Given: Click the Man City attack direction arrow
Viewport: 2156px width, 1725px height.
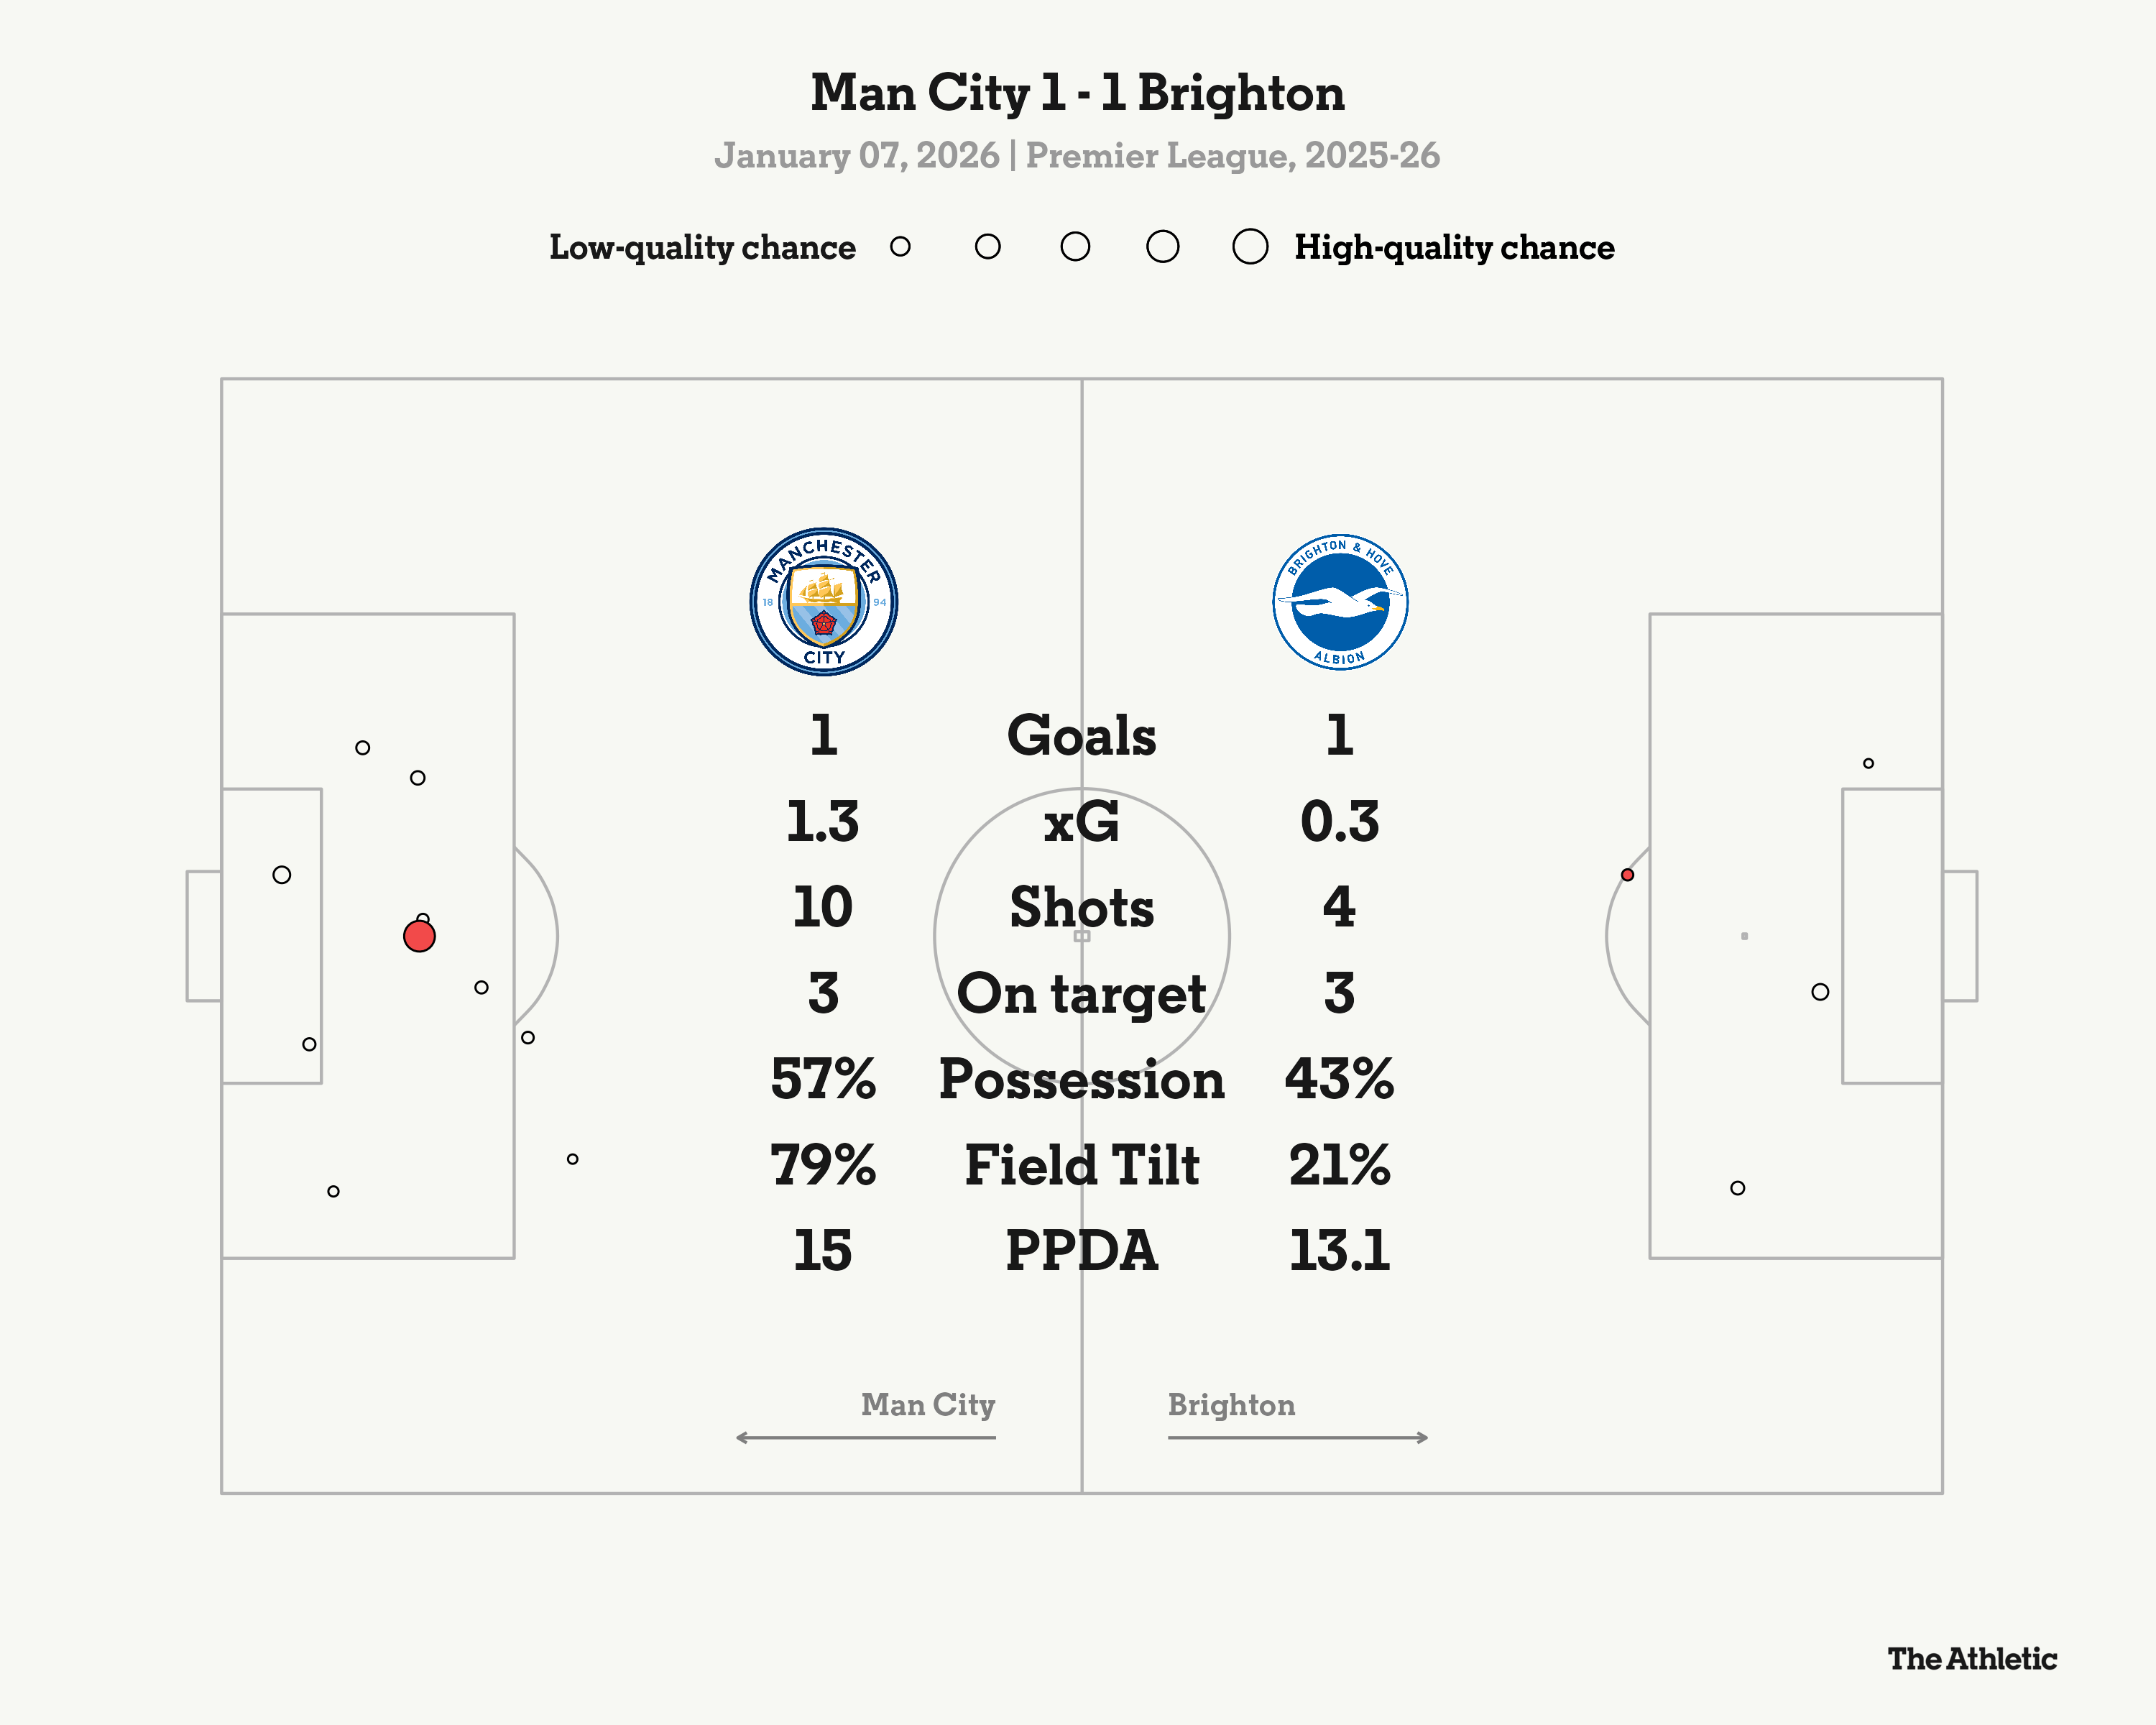Looking at the screenshot, I should tap(865, 1437).
